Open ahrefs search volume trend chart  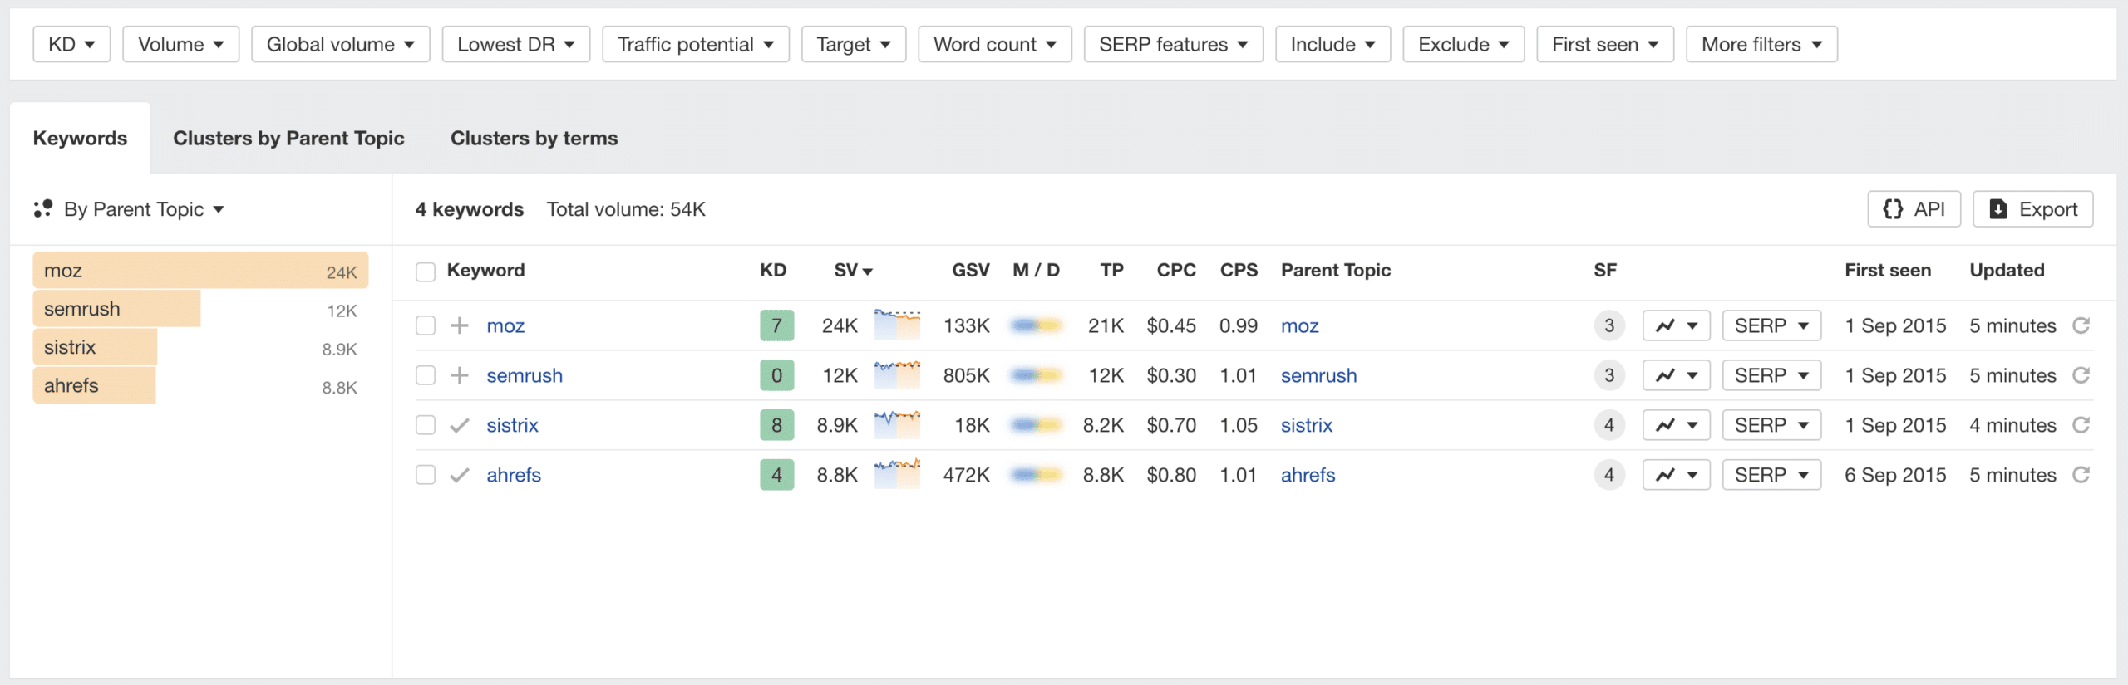coord(897,473)
